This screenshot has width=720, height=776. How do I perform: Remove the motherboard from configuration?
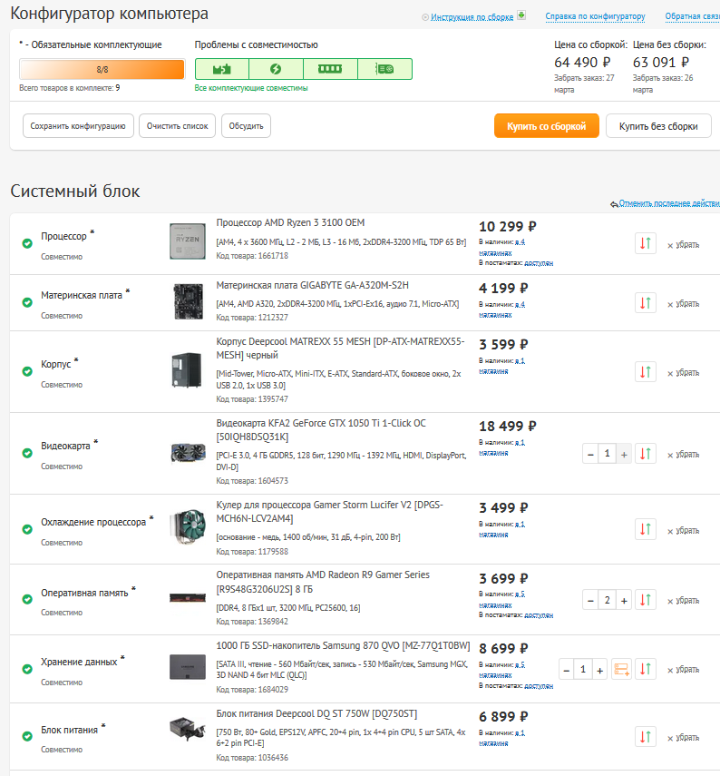coord(683,304)
